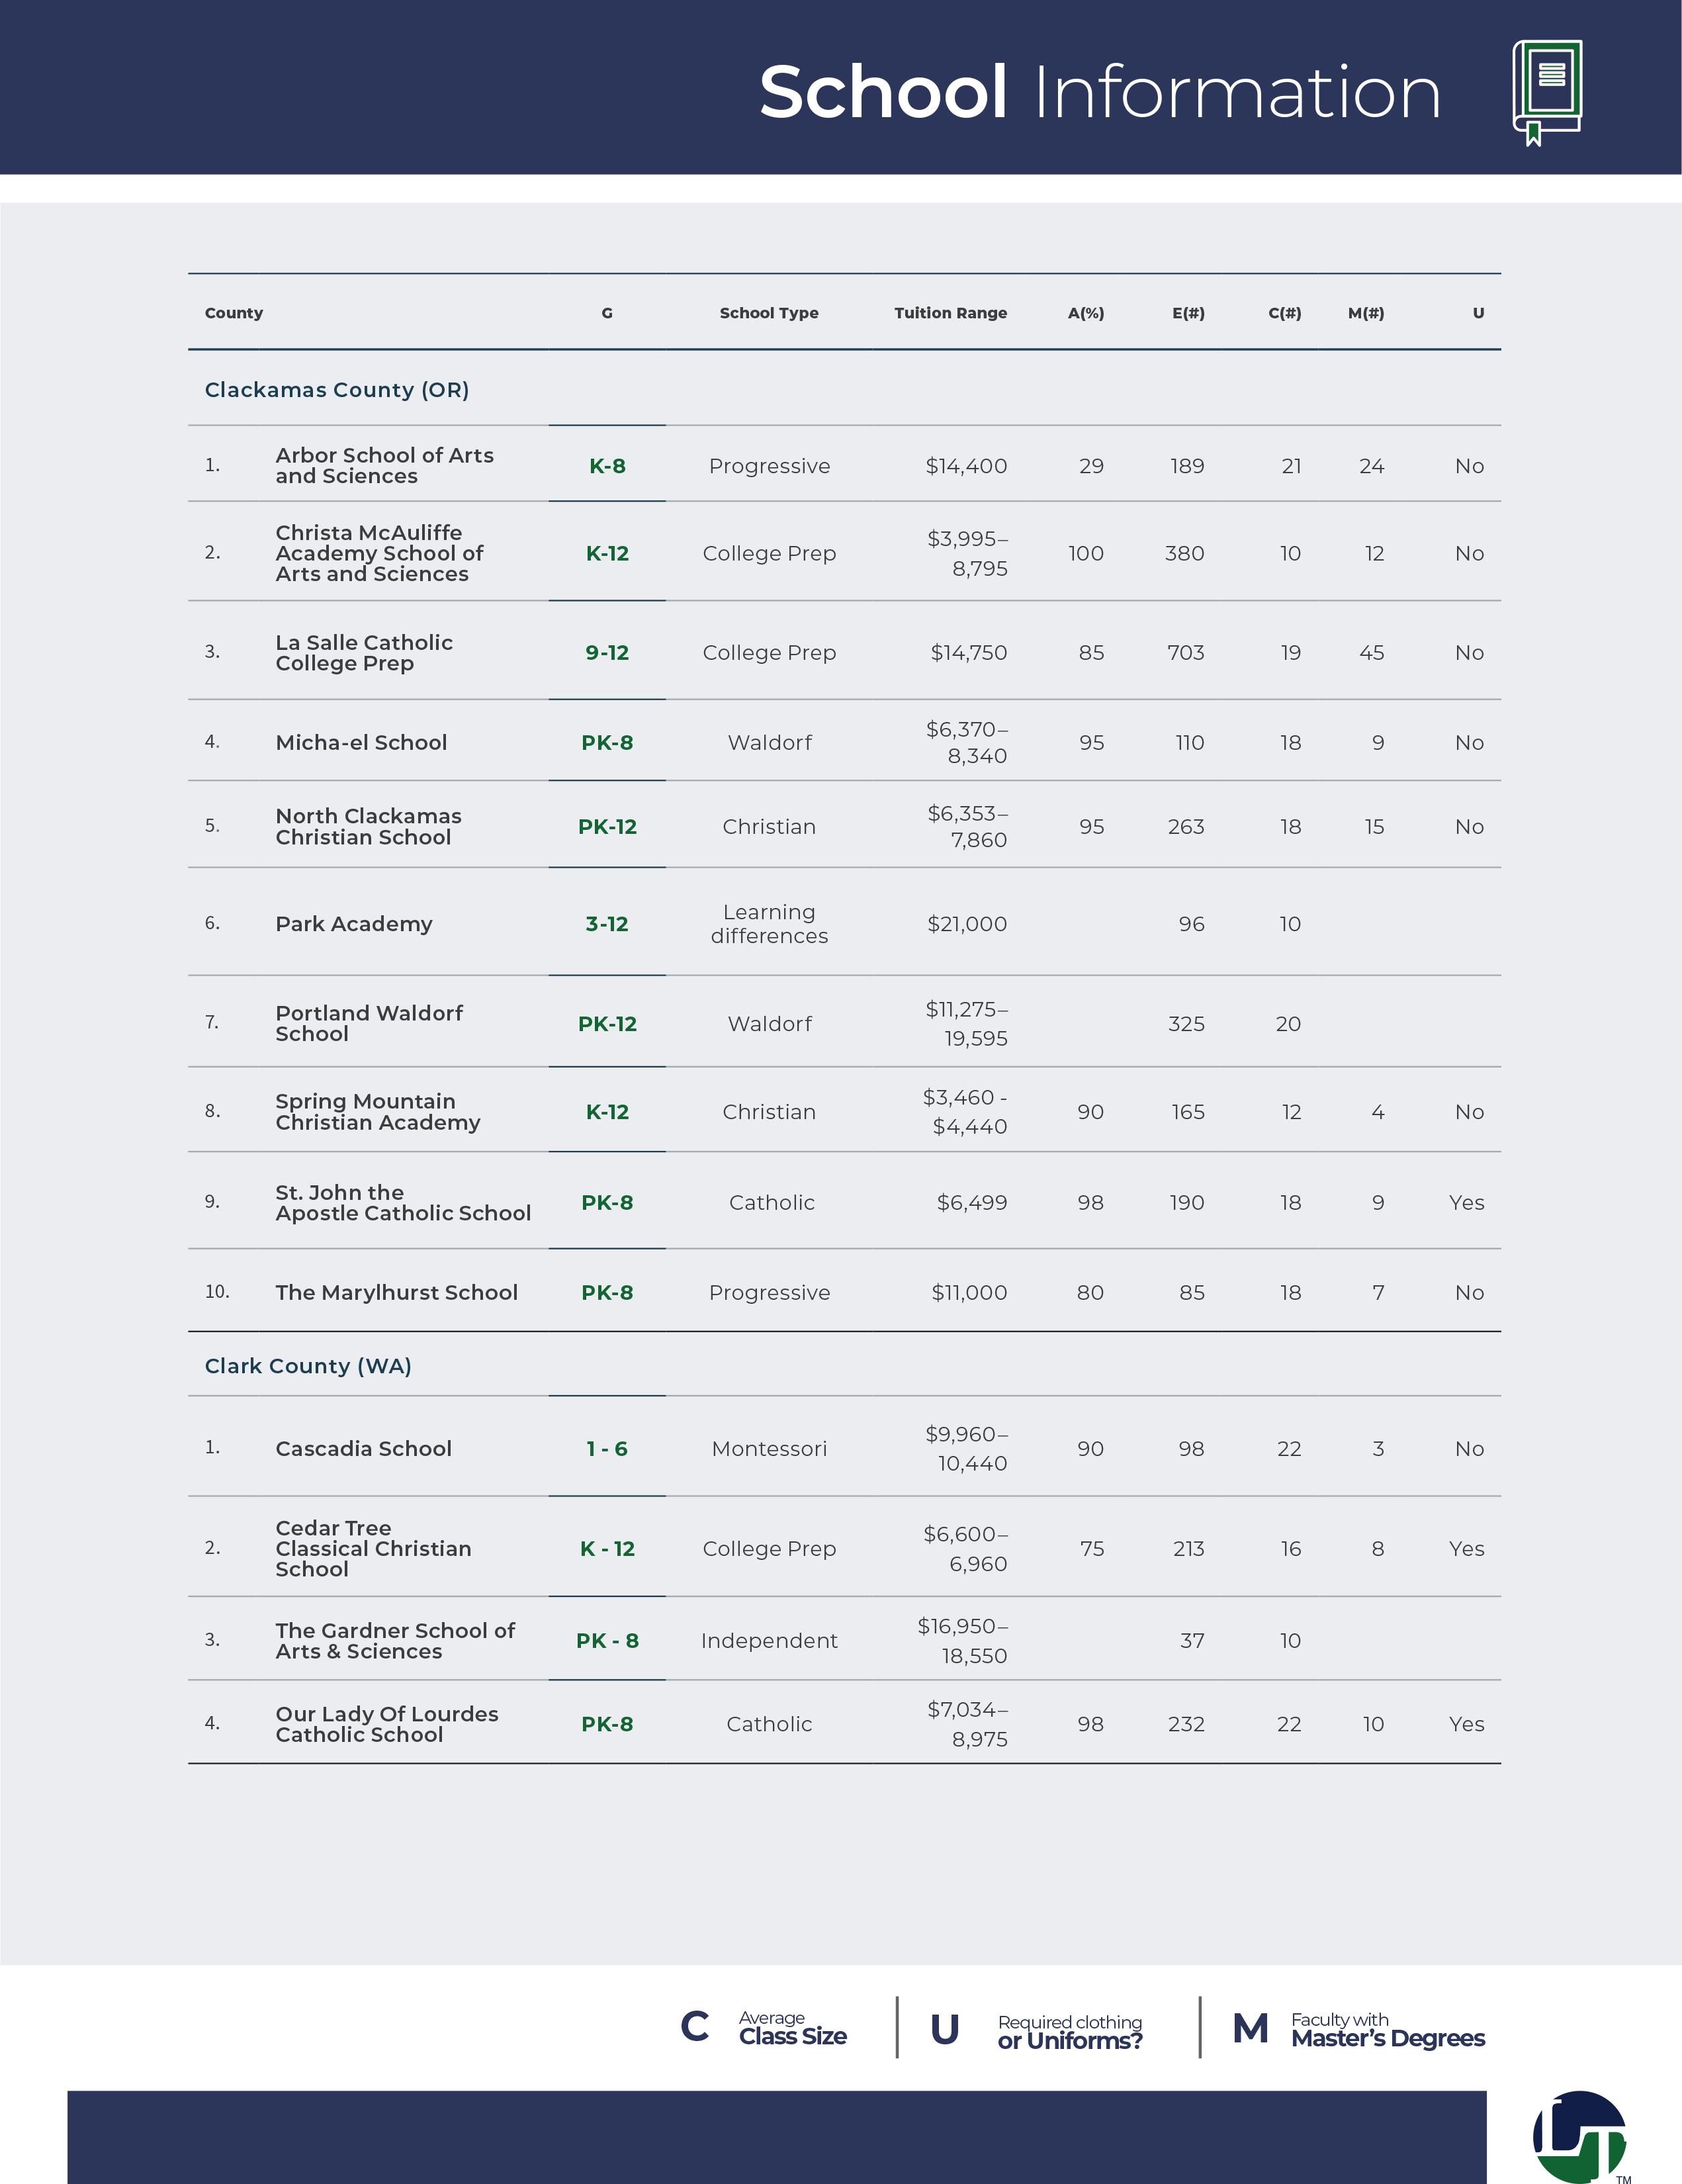
Task: Select the School Type column header
Action: [769, 313]
